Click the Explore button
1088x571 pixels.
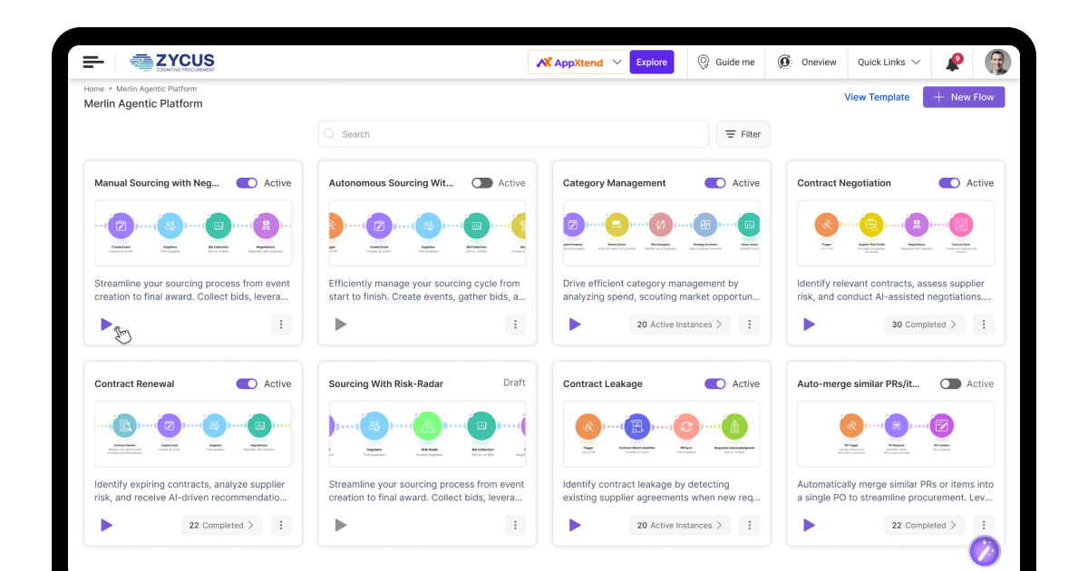click(651, 62)
